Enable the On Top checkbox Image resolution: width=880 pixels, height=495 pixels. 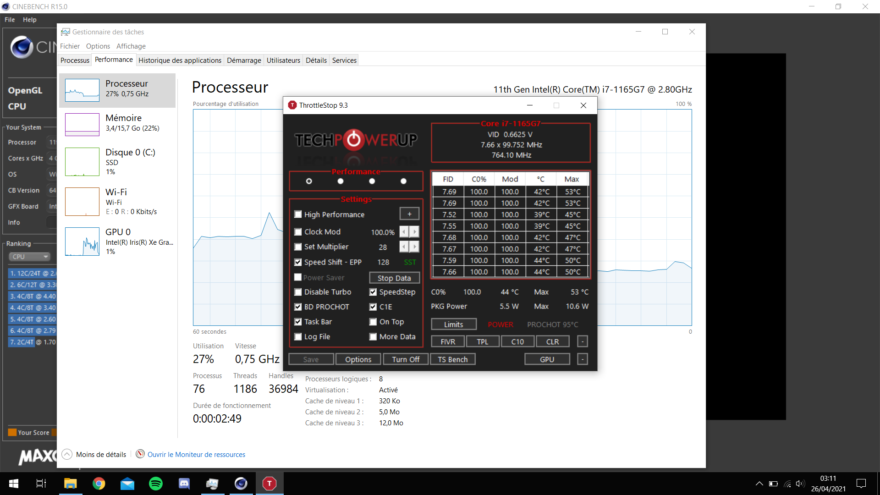(373, 322)
